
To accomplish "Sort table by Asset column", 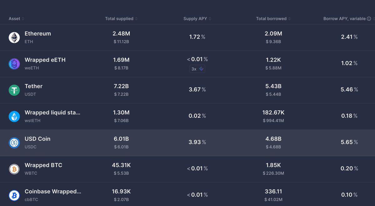I will [x=14, y=19].
